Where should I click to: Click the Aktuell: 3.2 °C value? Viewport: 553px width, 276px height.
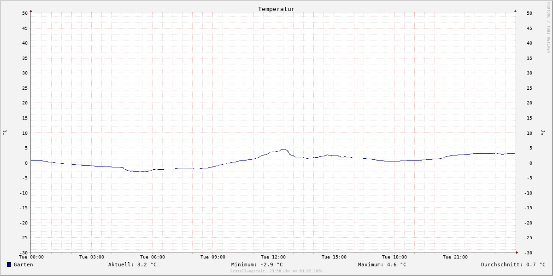[132, 264]
